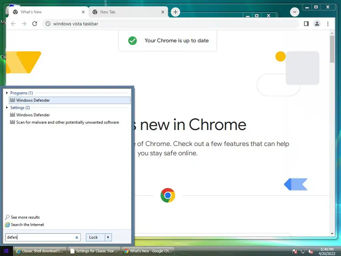Click Your Chrome is up to date text
Screen dimensions: 341x256
176,40
